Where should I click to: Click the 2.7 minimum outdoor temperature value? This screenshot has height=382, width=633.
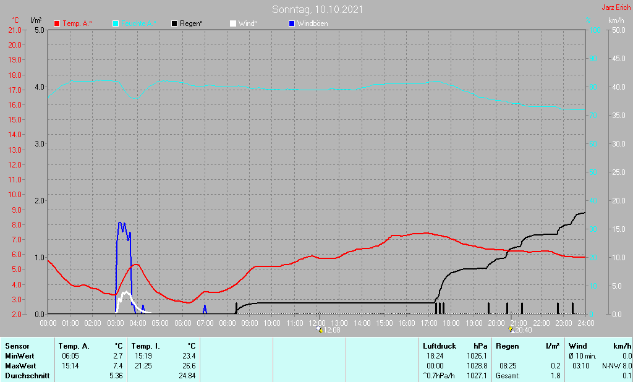tap(118, 356)
